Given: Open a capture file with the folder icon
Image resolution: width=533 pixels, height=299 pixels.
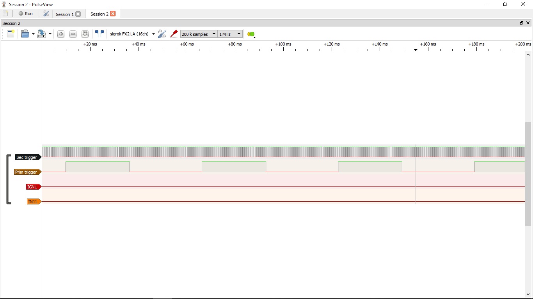Looking at the screenshot, I should click(x=25, y=34).
